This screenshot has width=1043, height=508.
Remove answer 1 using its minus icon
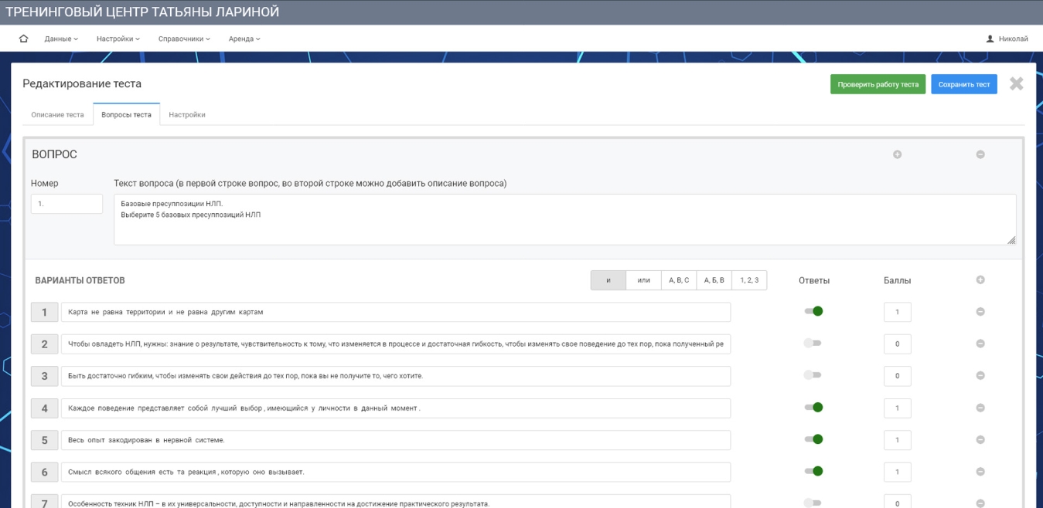(980, 312)
